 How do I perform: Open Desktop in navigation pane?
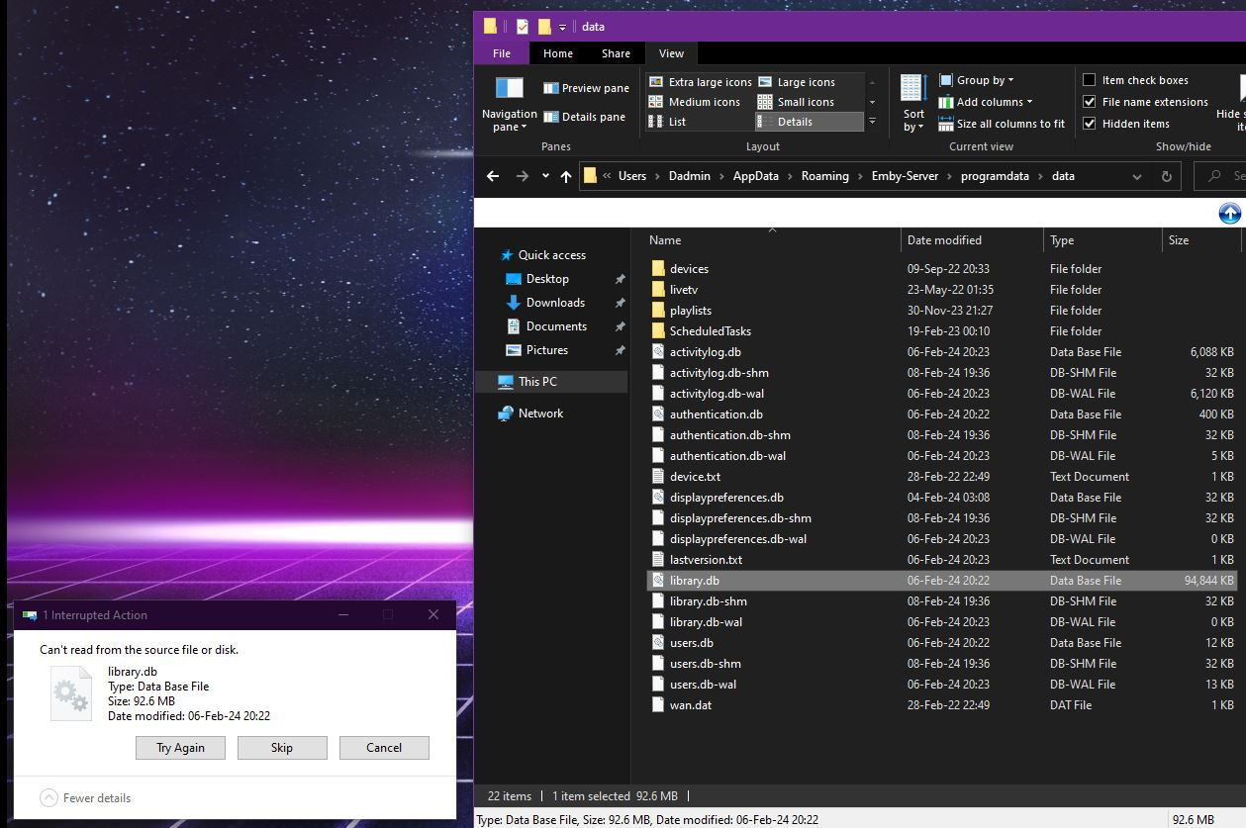coord(536,279)
